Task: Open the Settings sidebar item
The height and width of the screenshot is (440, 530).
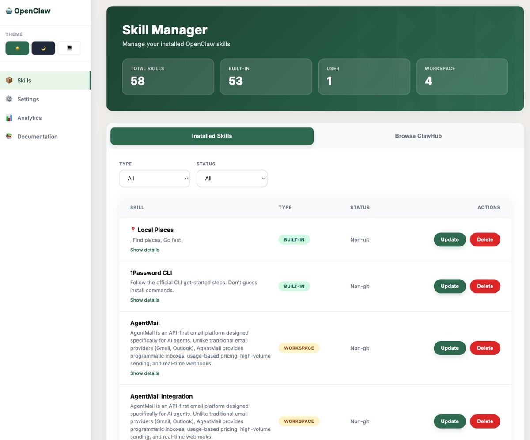Action: 45,99
